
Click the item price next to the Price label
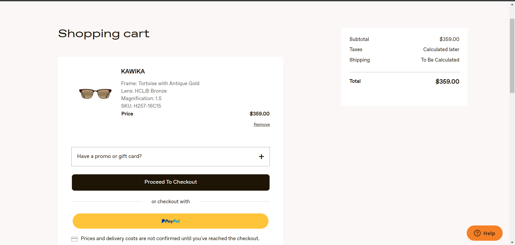[x=259, y=114]
